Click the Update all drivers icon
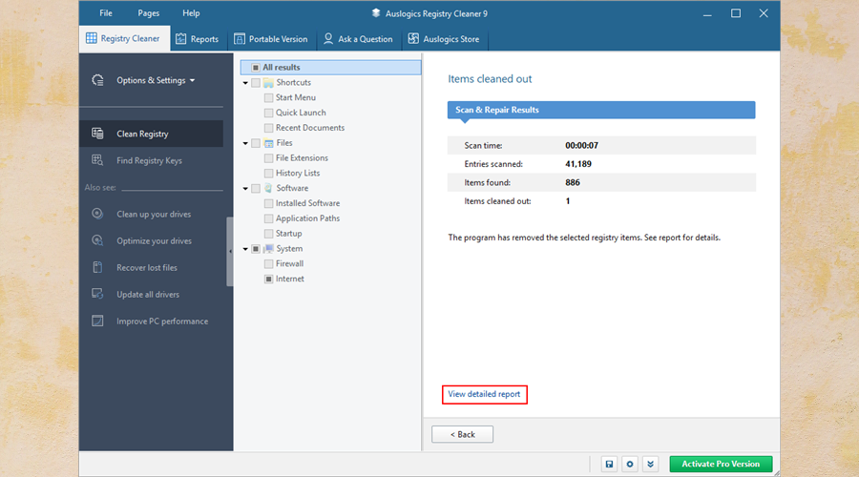 pos(97,294)
